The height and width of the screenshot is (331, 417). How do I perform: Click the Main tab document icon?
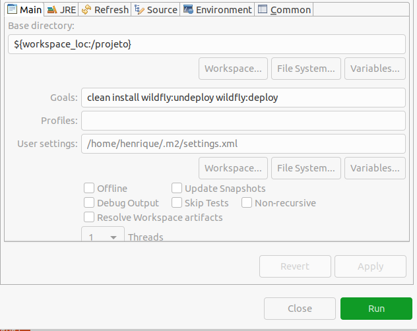[x=12, y=9]
